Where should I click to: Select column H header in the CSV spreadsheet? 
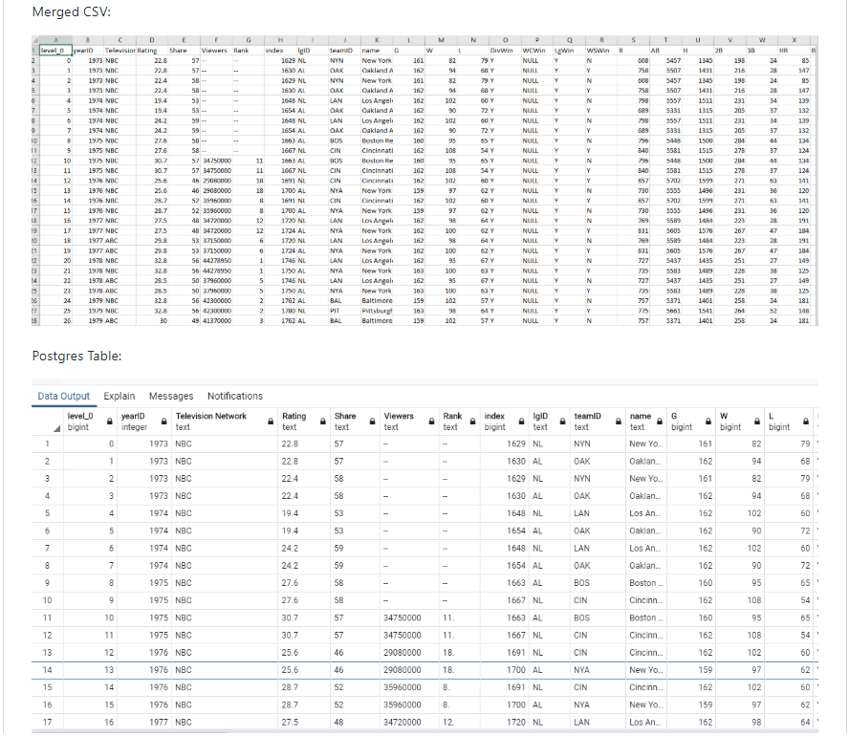tap(280, 40)
